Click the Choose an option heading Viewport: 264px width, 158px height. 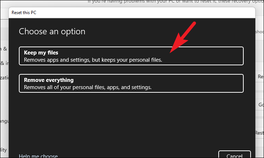[x=52, y=31]
